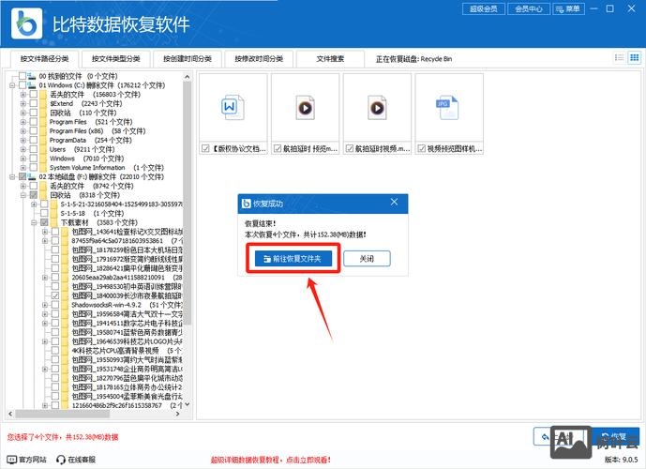
Task: Expand the Windows folder node
Action: (x=23, y=159)
